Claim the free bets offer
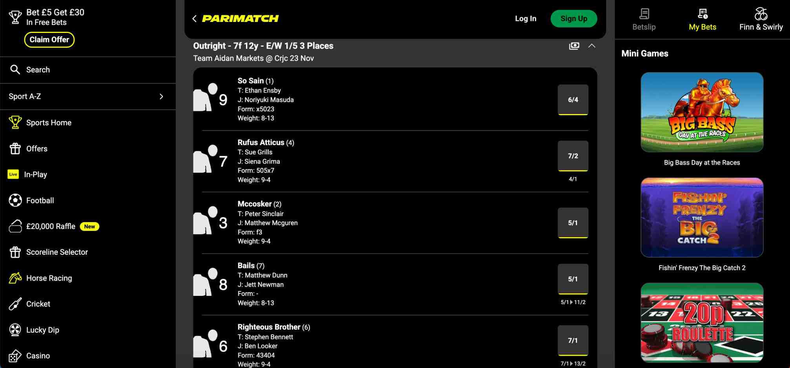The width and height of the screenshot is (790, 368). [49, 40]
